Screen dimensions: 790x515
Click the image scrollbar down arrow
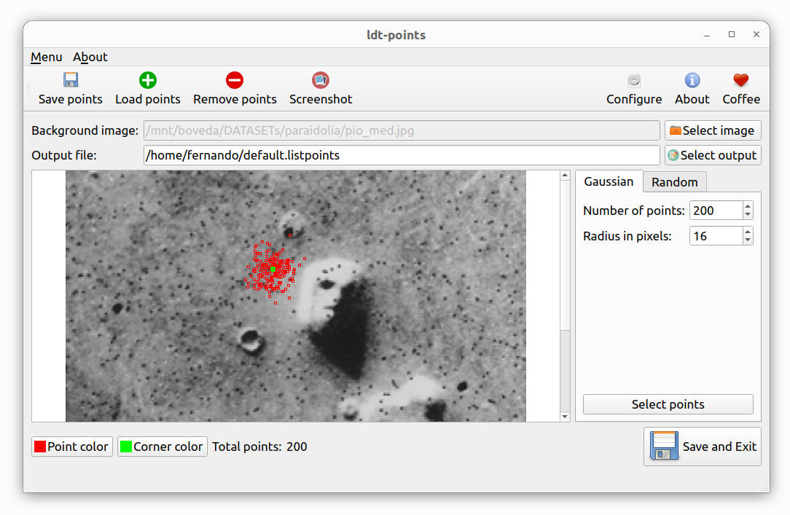(565, 417)
